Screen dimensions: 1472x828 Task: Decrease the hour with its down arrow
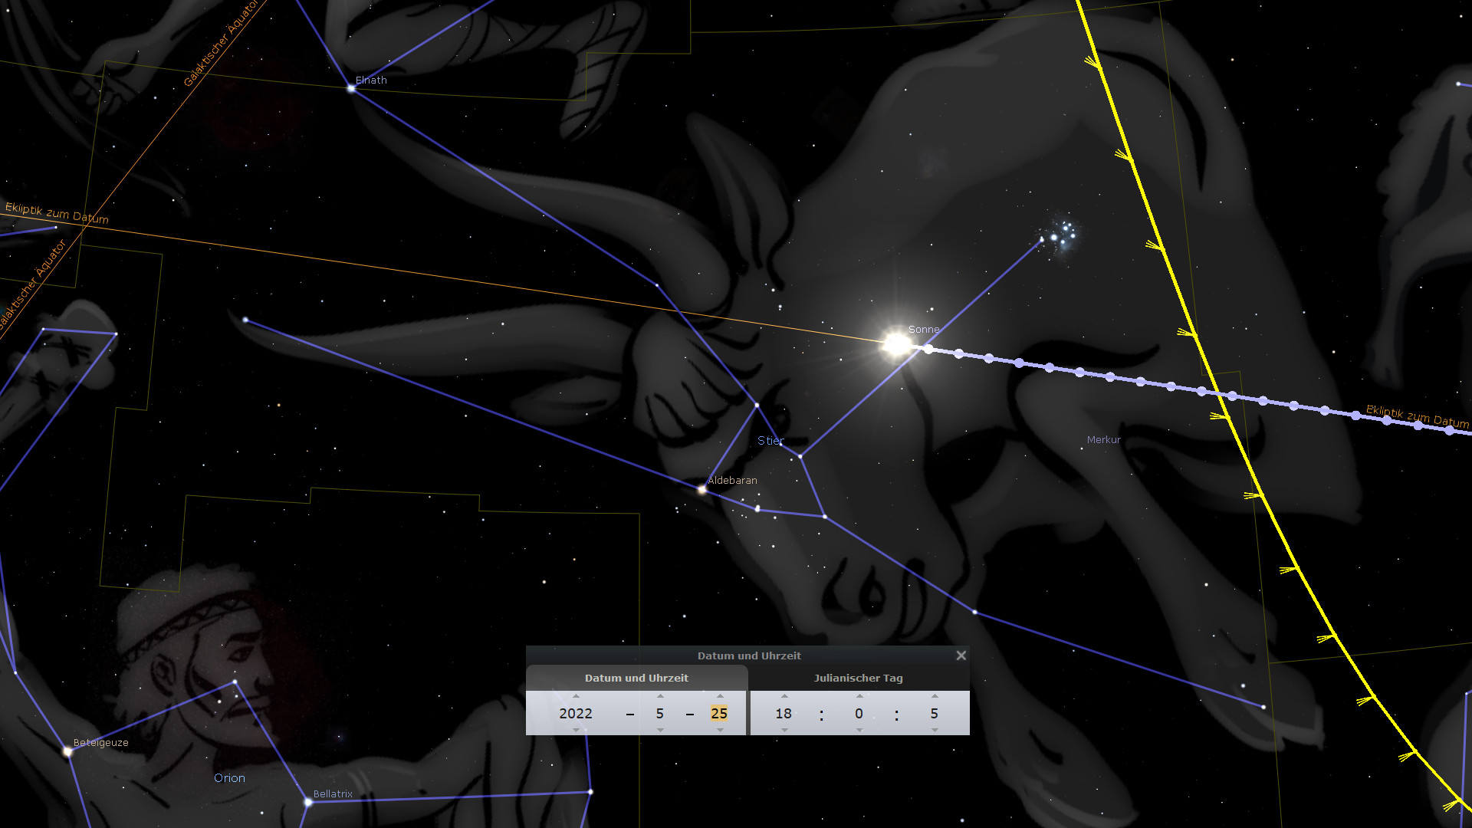click(x=784, y=730)
